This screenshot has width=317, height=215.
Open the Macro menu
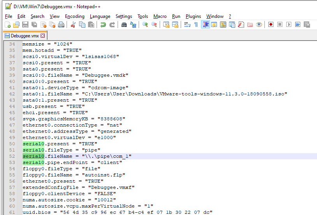tap(160, 16)
